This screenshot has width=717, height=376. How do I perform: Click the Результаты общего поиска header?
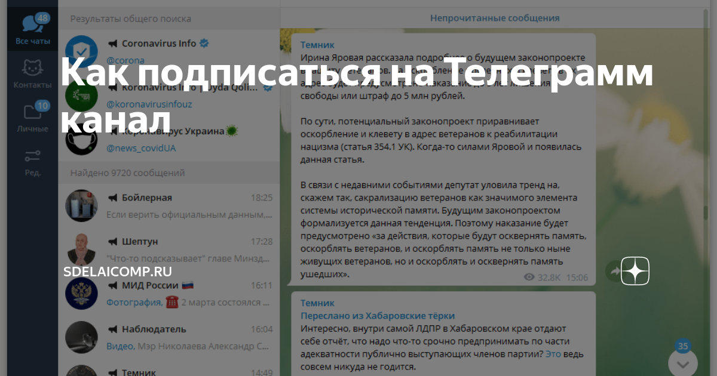169,19
